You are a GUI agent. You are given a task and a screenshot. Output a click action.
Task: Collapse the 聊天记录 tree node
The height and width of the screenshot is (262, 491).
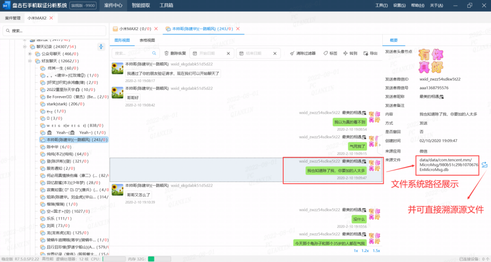pyautogui.click(x=25, y=47)
